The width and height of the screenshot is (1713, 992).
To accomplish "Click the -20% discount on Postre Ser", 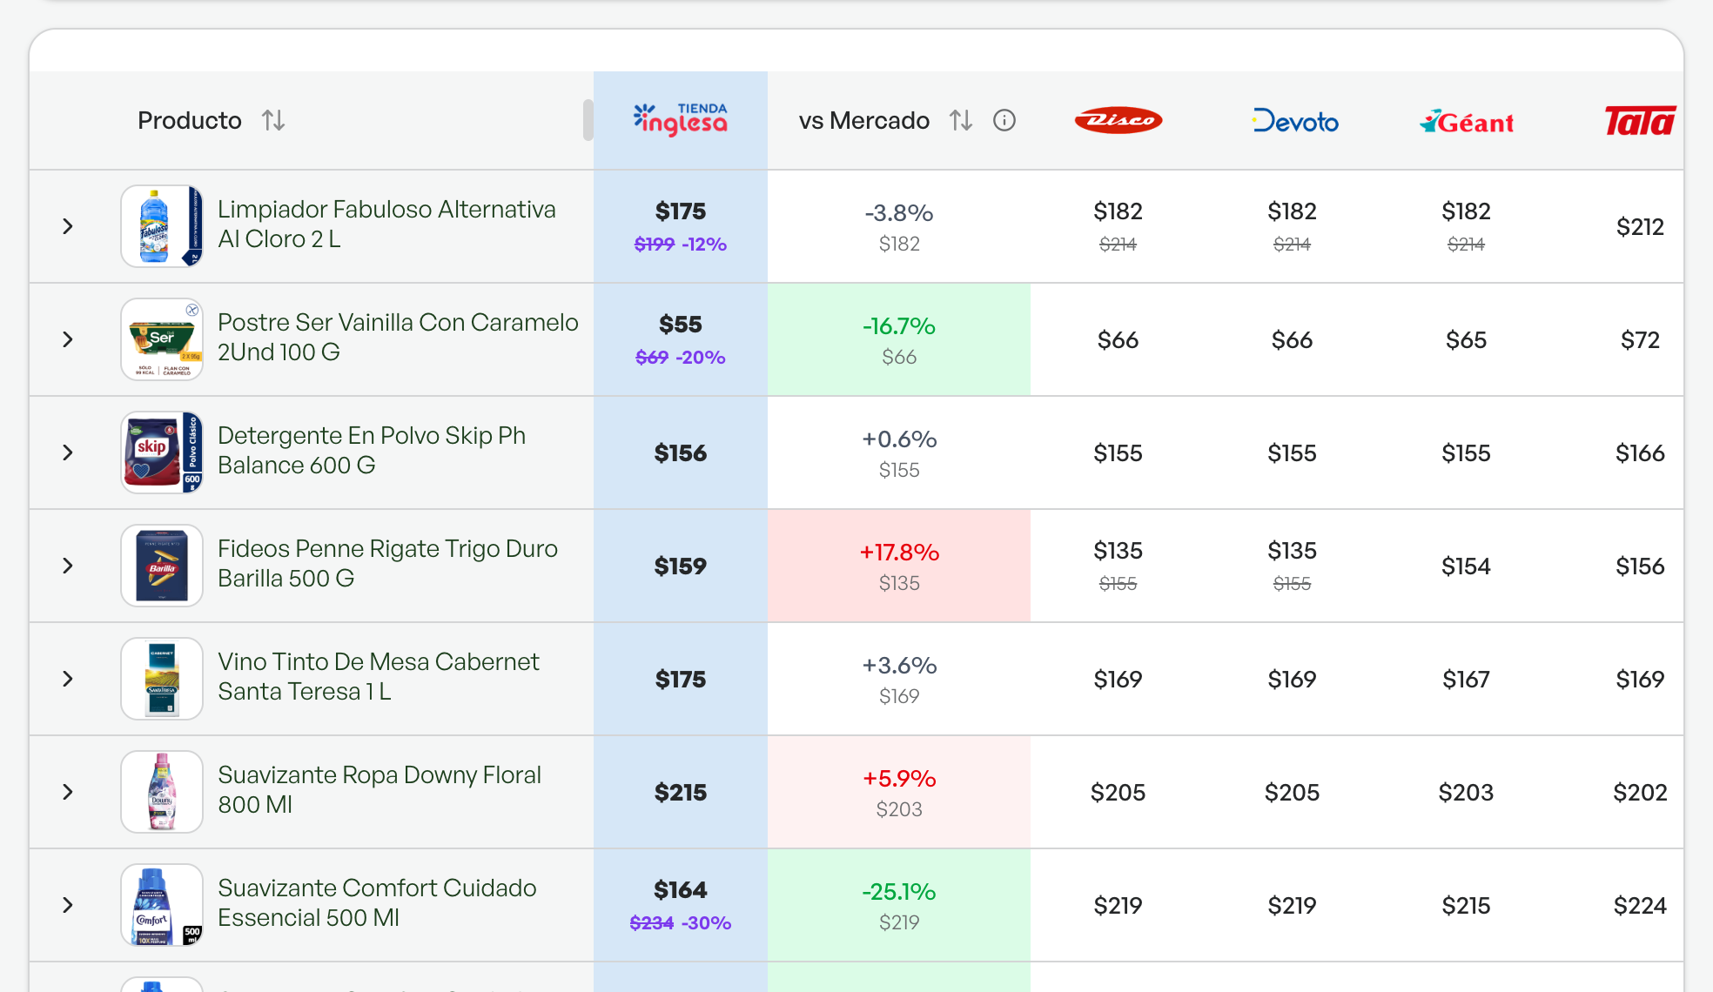I will click(701, 358).
